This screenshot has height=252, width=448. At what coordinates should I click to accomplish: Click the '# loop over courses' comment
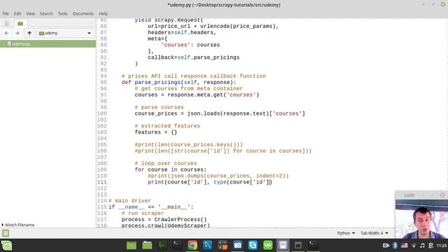(x=166, y=163)
